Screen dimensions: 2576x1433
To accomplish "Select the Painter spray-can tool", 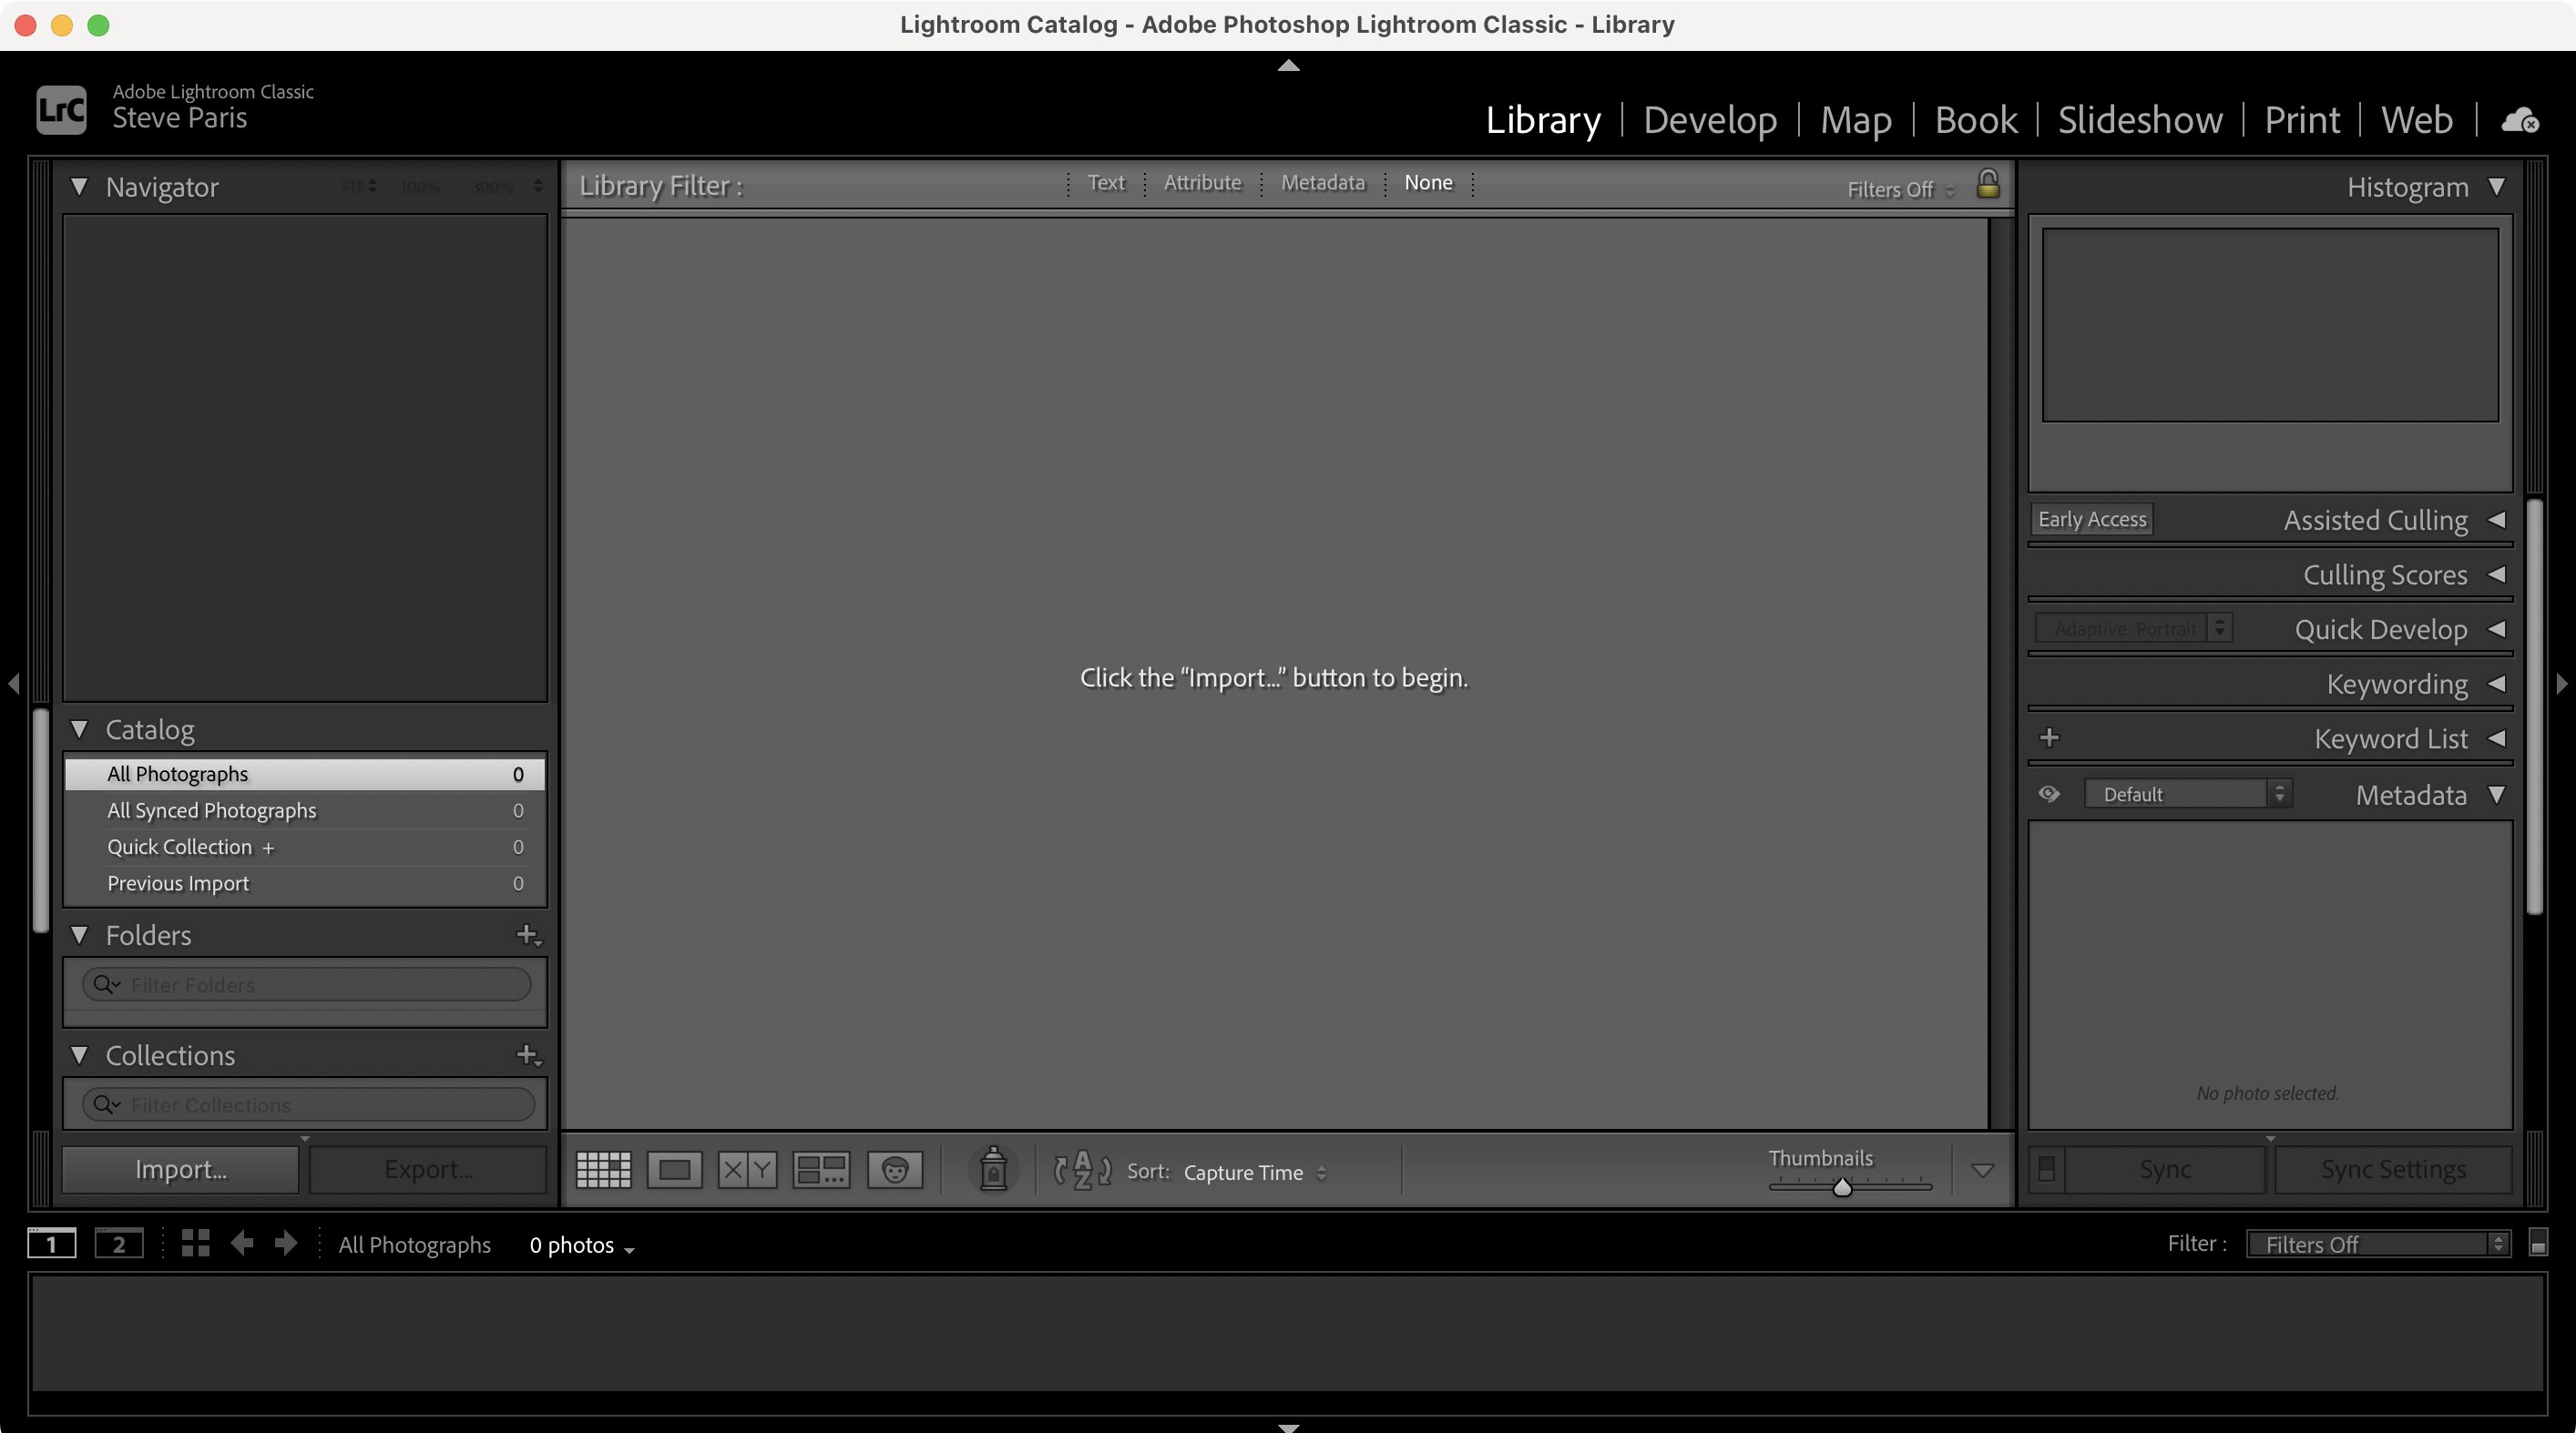I will pos(991,1169).
